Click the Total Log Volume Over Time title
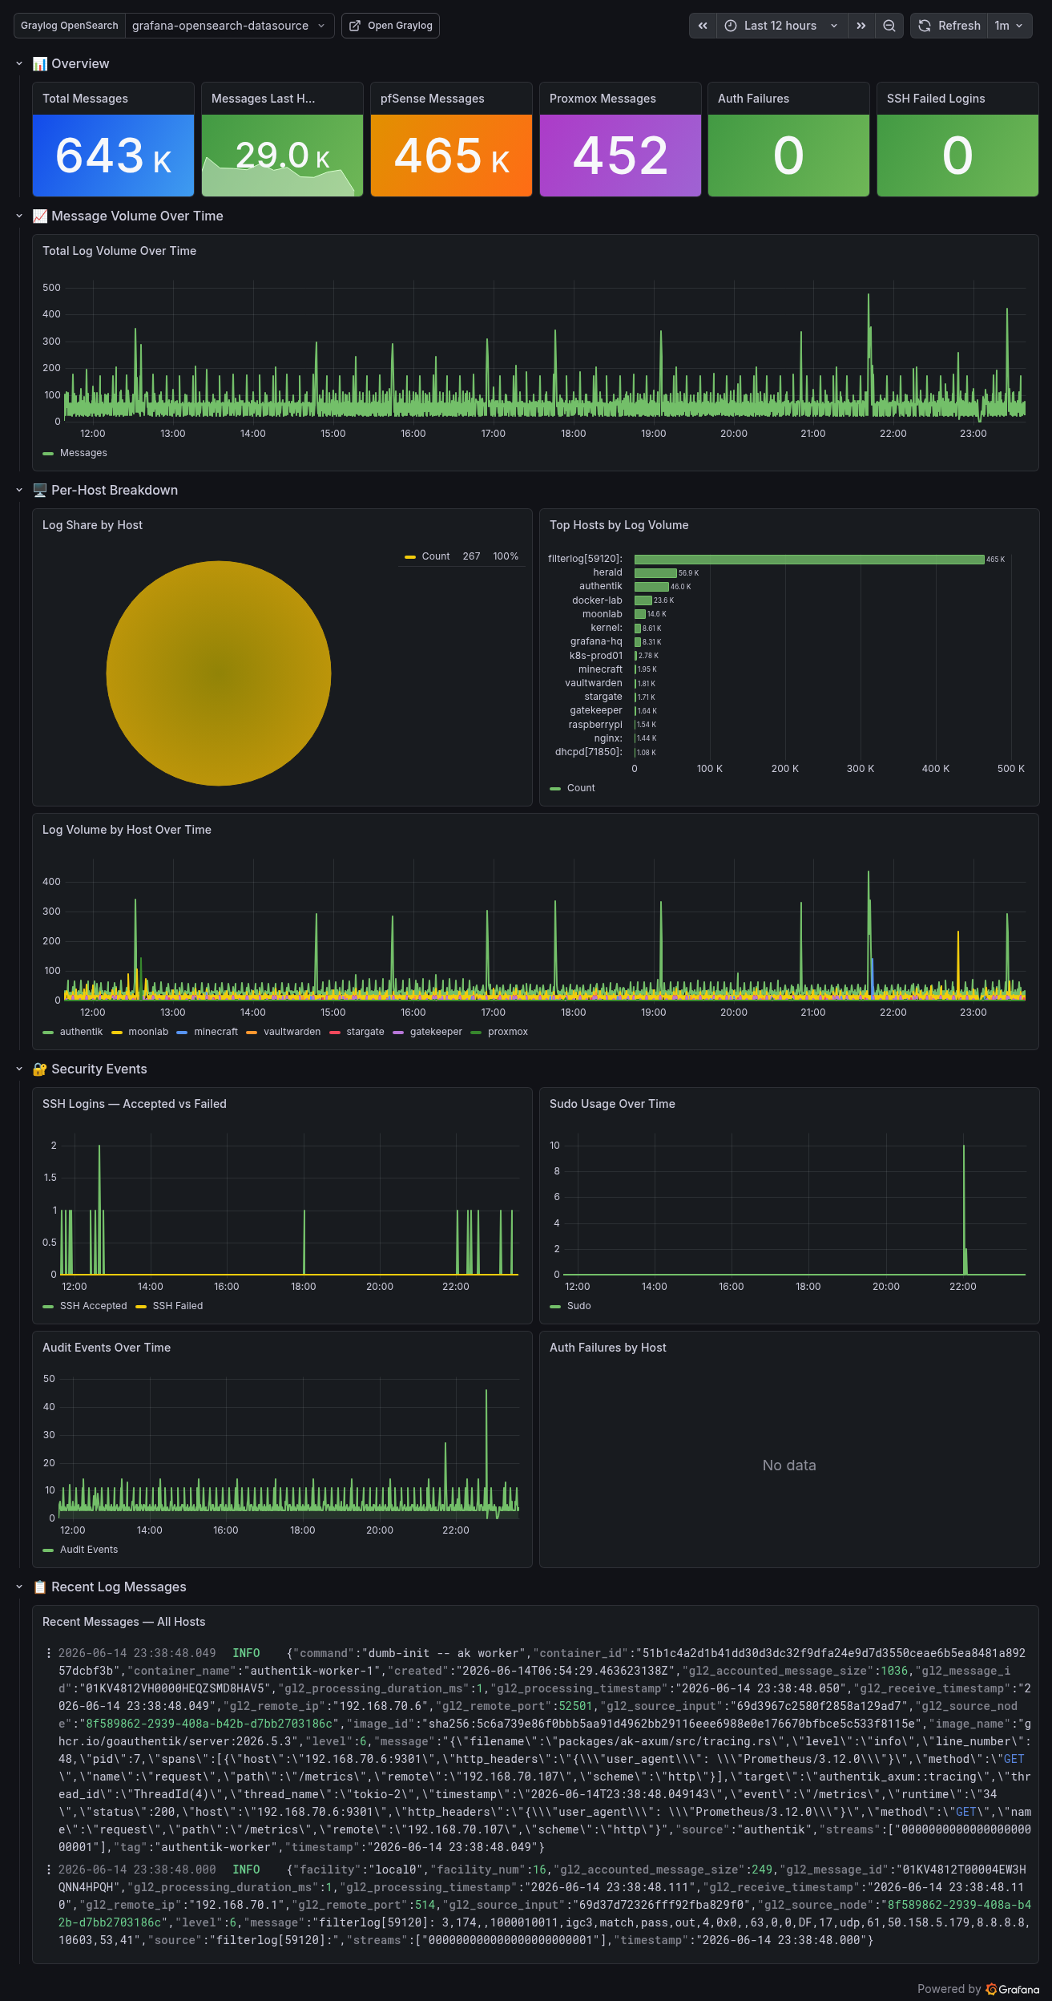1052x2001 pixels. point(119,251)
